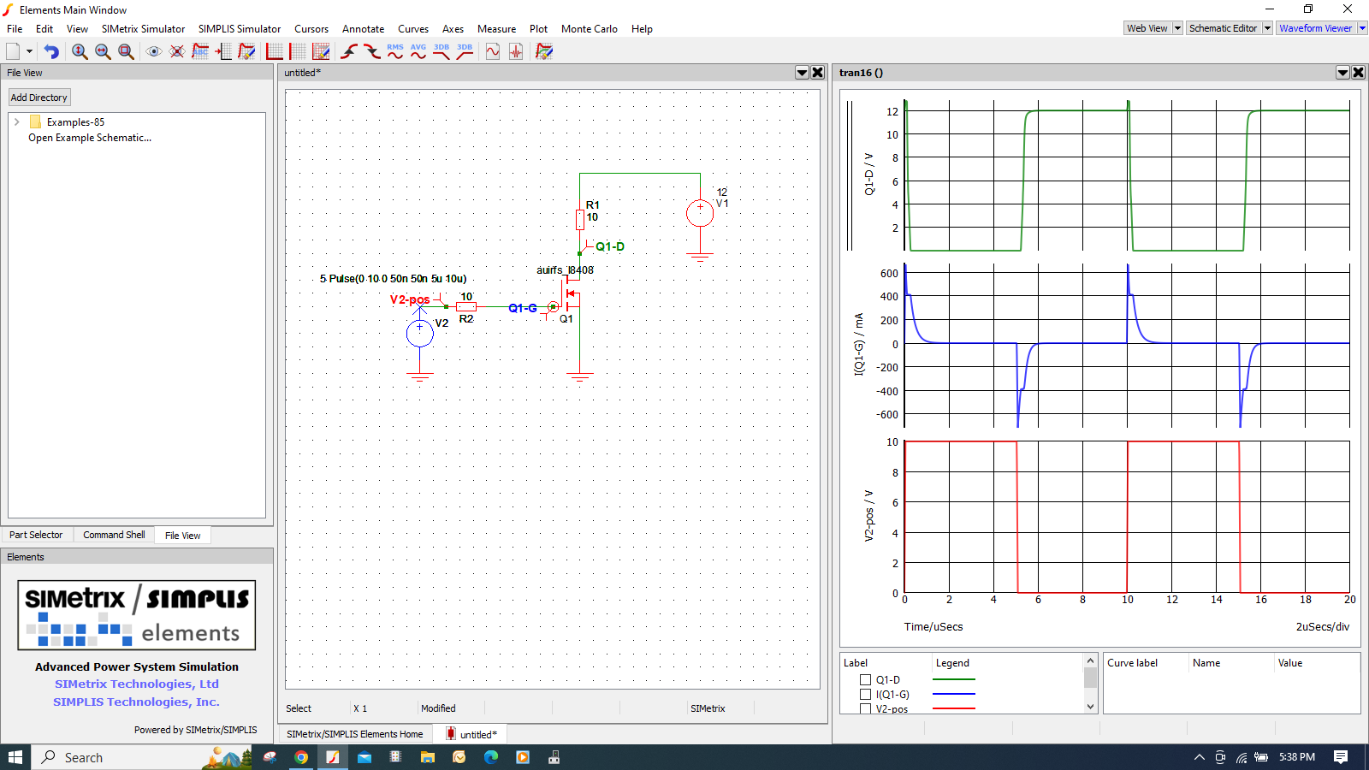Switch to SIMetrix/SIMPLIS Elements Home tab
The width and height of the screenshot is (1369, 770).
pyautogui.click(x=355, y=734)
